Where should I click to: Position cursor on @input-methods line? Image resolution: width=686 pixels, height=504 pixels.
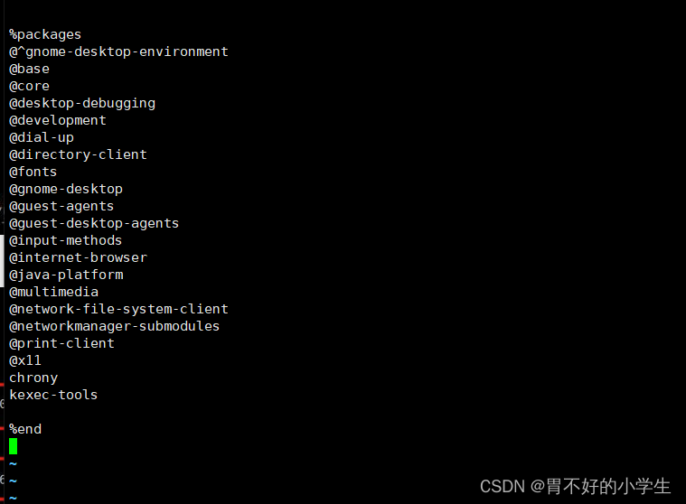point(65,240)
